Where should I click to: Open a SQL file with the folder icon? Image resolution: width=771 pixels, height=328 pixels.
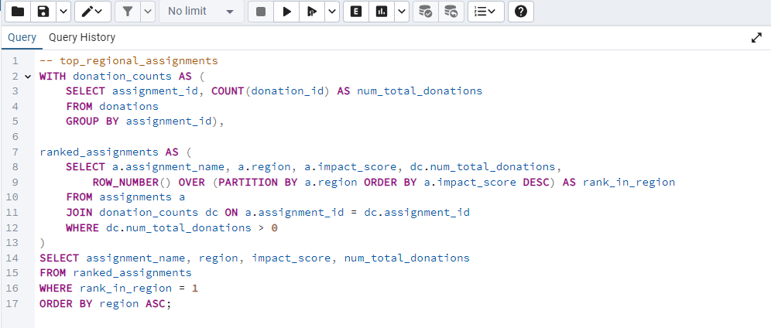pyautogui.click(x=18, y=12)
